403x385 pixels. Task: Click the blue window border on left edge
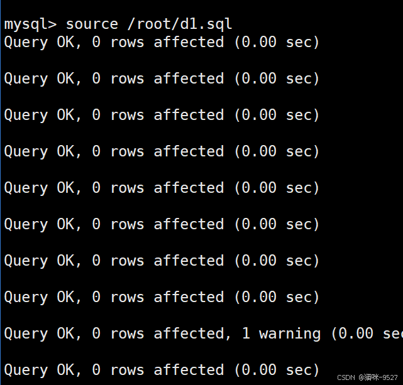(x=0, y=192)
